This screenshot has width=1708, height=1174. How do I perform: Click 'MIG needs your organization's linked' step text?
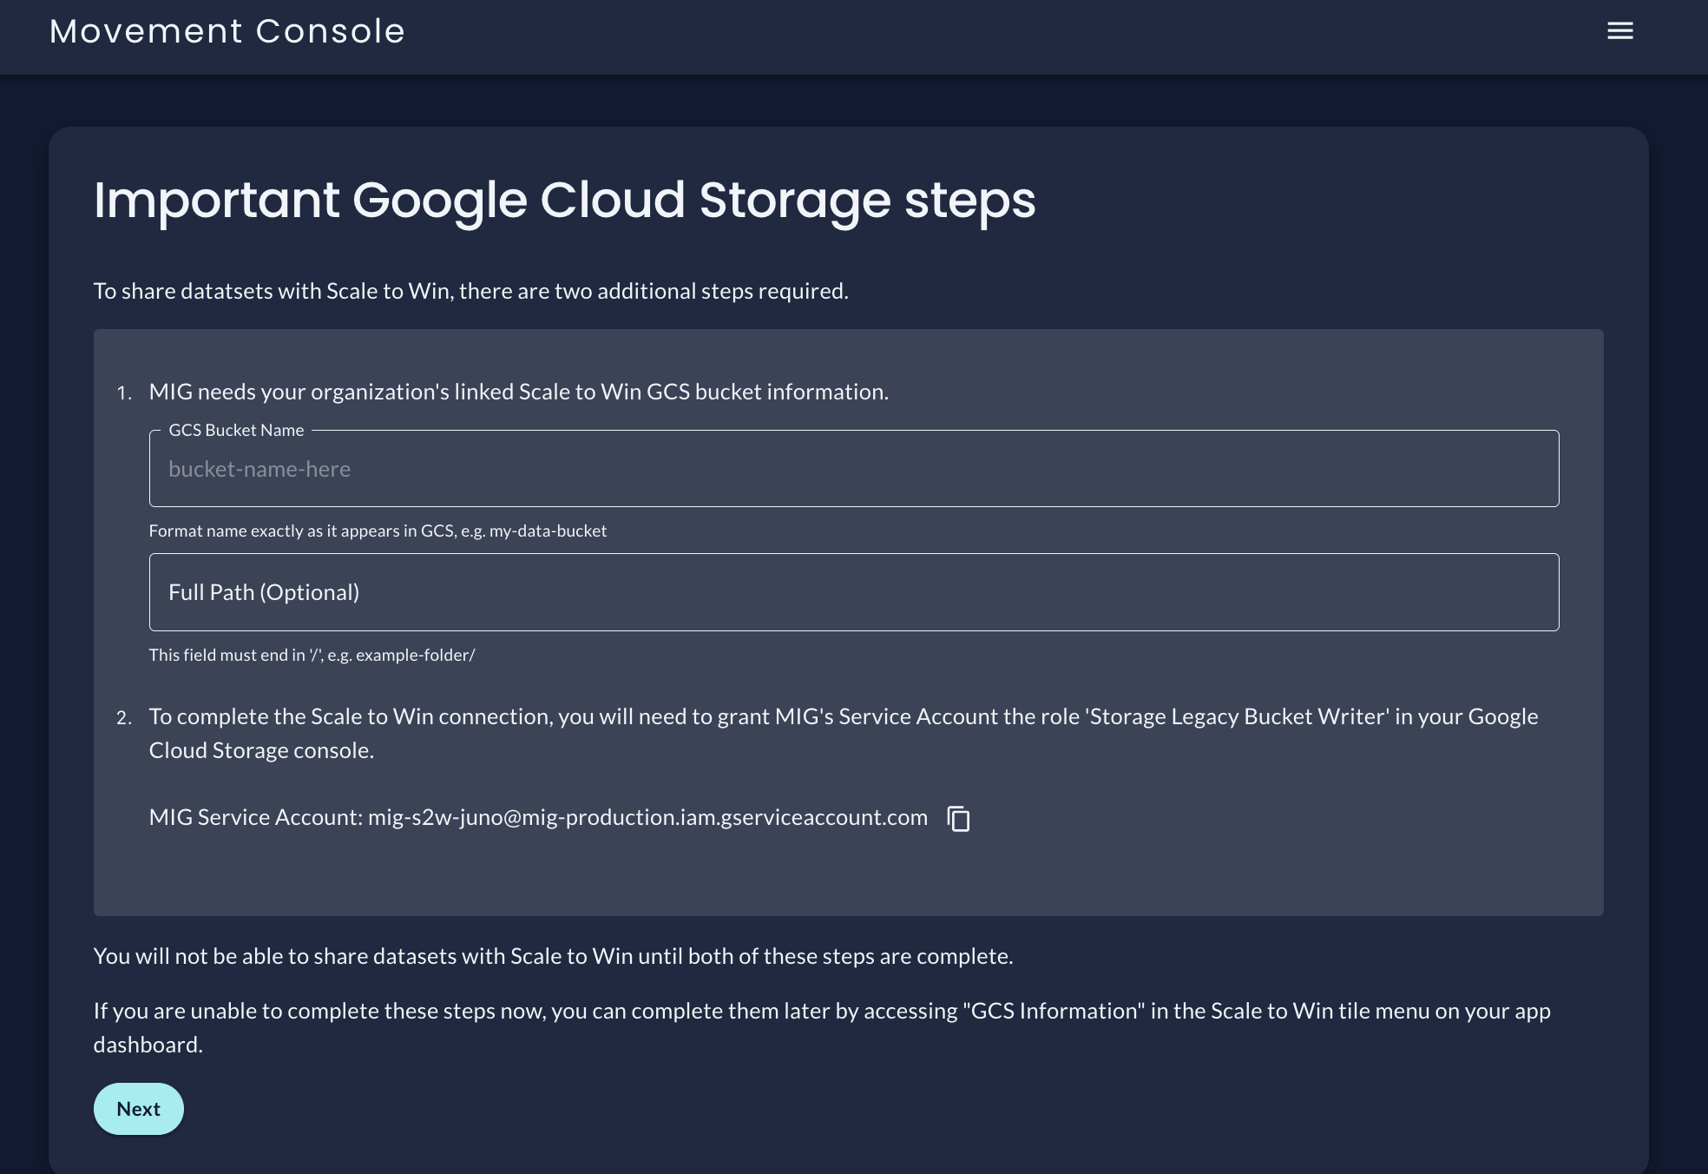pyautogui.click(x=519, y=392)
